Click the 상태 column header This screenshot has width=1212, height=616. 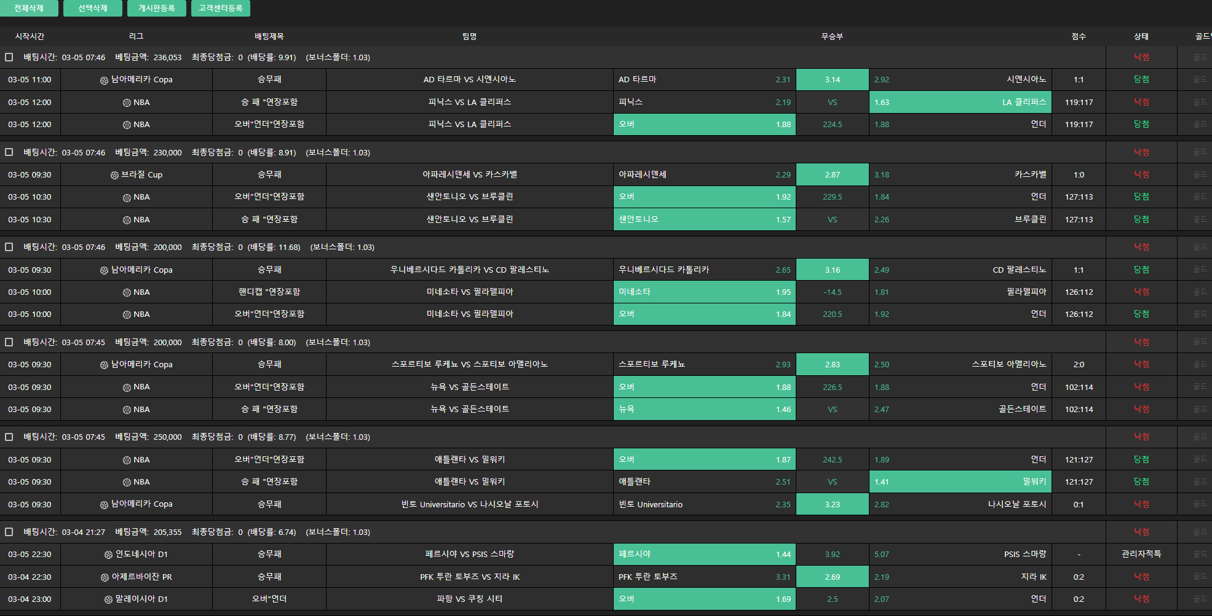pyautogui.click(x=1141, y=37)
